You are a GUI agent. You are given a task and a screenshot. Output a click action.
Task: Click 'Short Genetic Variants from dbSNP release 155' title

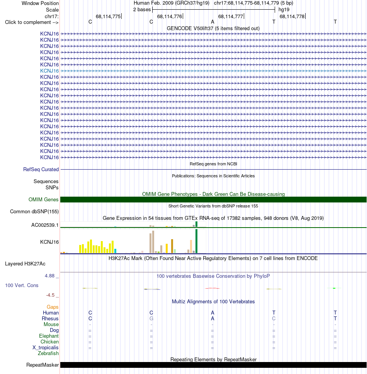pos(213,206)
